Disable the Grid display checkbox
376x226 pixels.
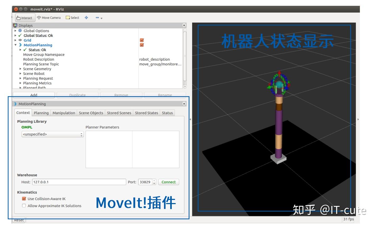point(142,40)
